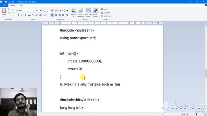Click Decrease indent icon
Screen dimensions: 207x116
pyautogui.click(x=52, y=11)
